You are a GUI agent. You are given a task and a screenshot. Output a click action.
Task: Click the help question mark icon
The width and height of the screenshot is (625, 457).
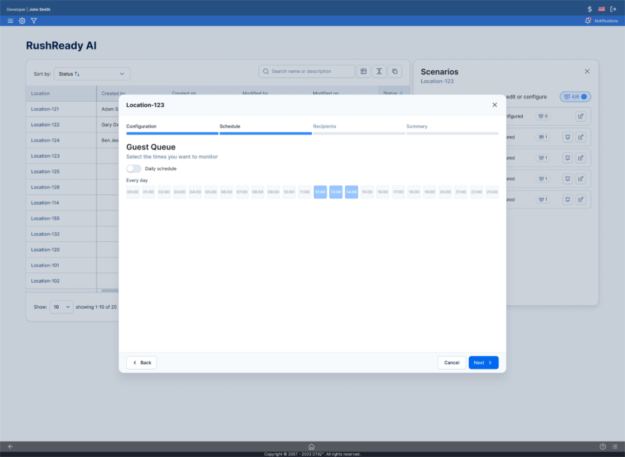coord(602,446)
